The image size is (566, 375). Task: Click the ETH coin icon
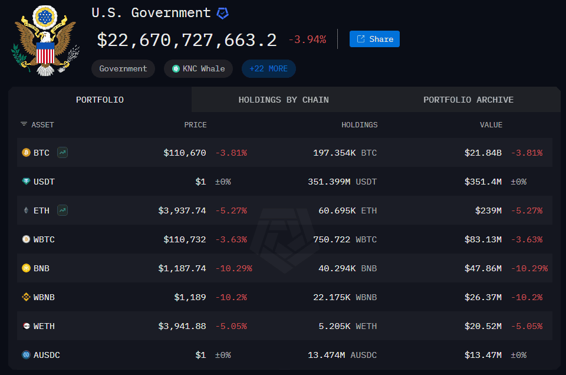click(x=26, y=210)
